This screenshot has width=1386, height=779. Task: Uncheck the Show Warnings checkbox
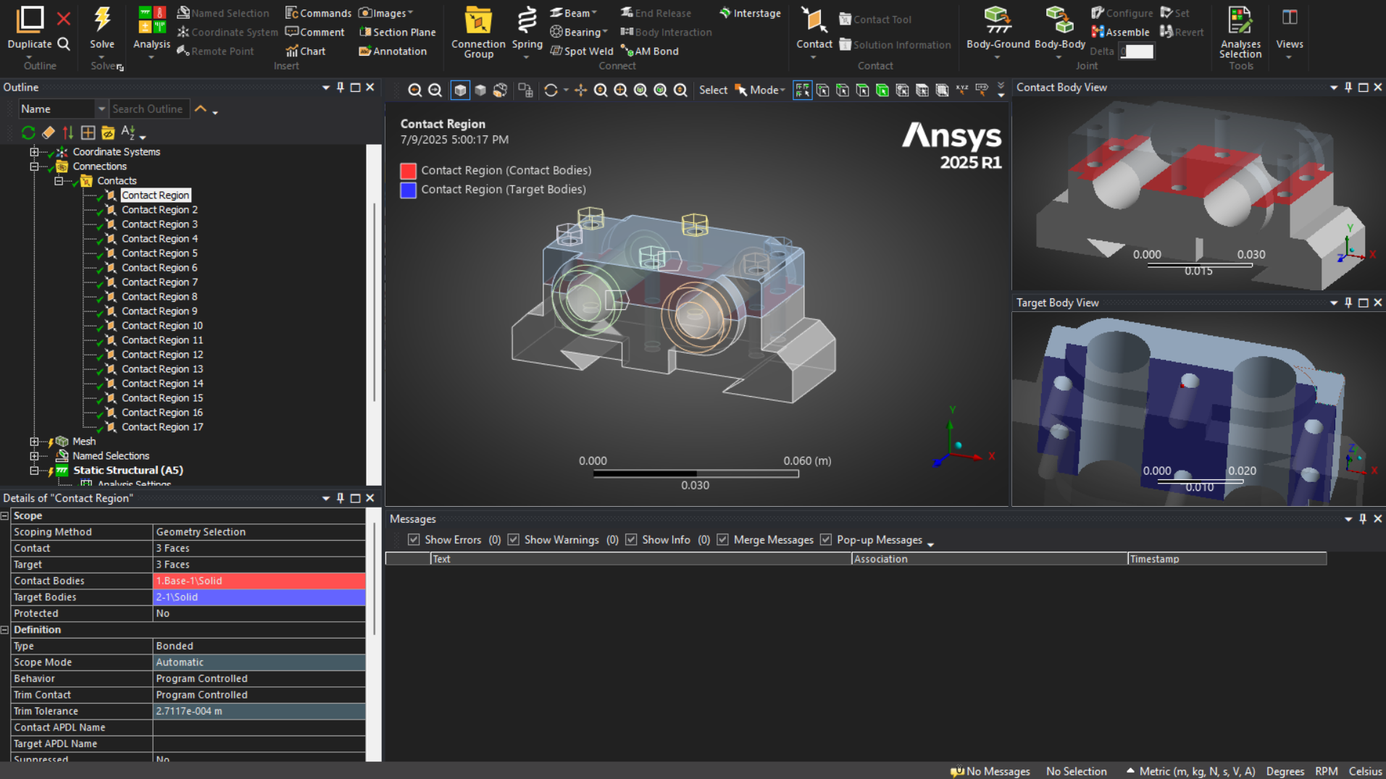click(513, 539)
